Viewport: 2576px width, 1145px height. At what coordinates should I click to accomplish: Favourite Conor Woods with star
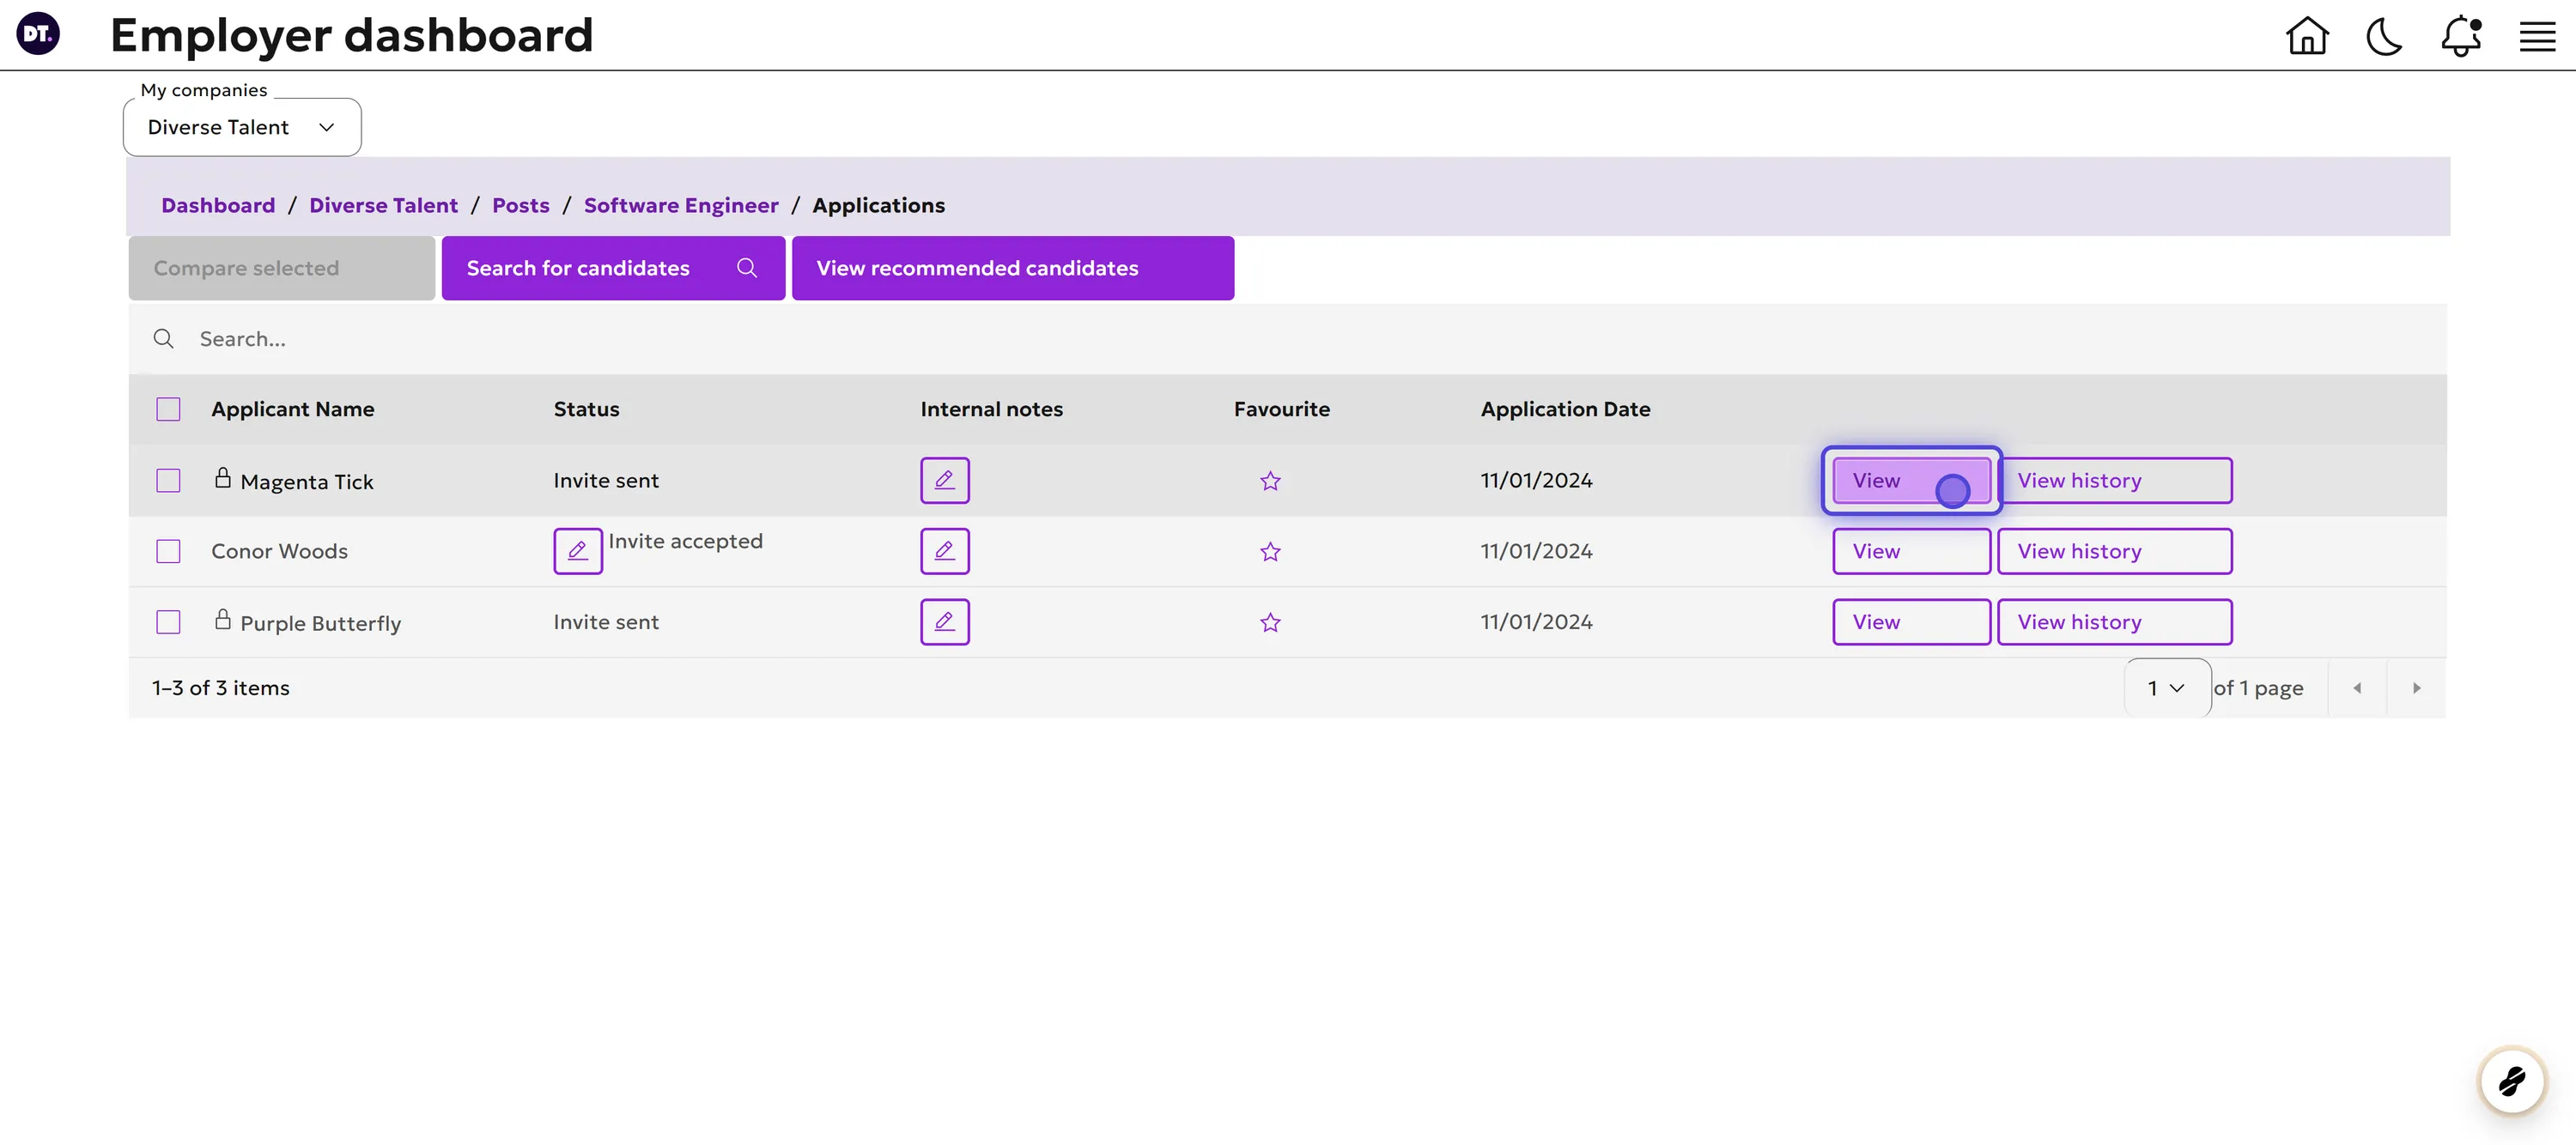pos(1270,552)
